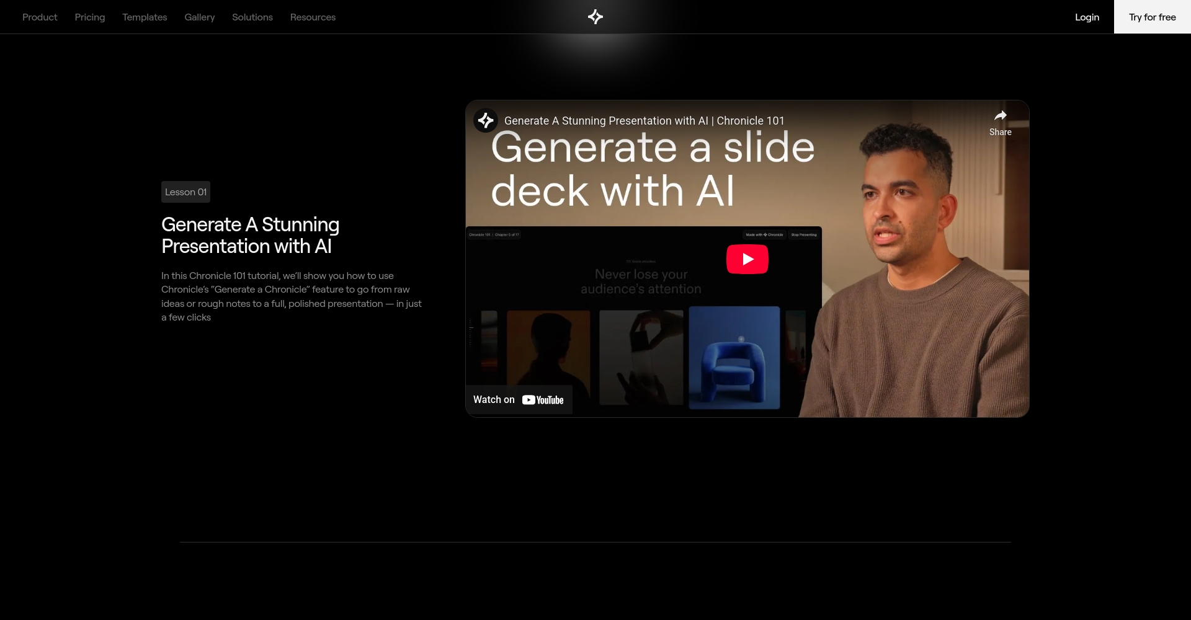The height and width of the screenshot is (620, 1191).
Task: Open Chronicle channel avatar in video header
Action: click(x=485, y=120)
